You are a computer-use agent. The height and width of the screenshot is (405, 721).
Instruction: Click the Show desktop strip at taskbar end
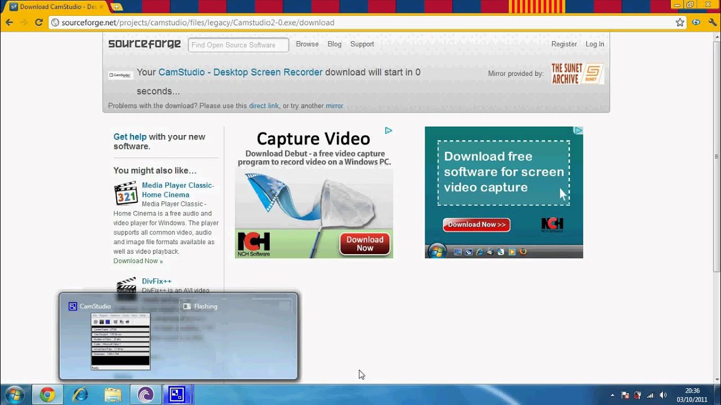pos(717,395)
